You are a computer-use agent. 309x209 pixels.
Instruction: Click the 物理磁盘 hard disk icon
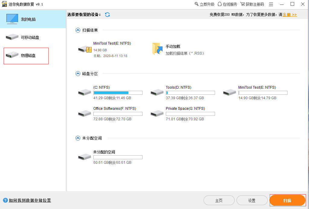click(12, 55)
